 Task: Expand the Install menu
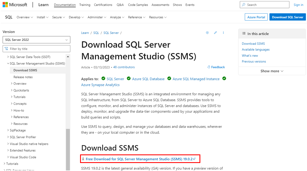[42, 17]
